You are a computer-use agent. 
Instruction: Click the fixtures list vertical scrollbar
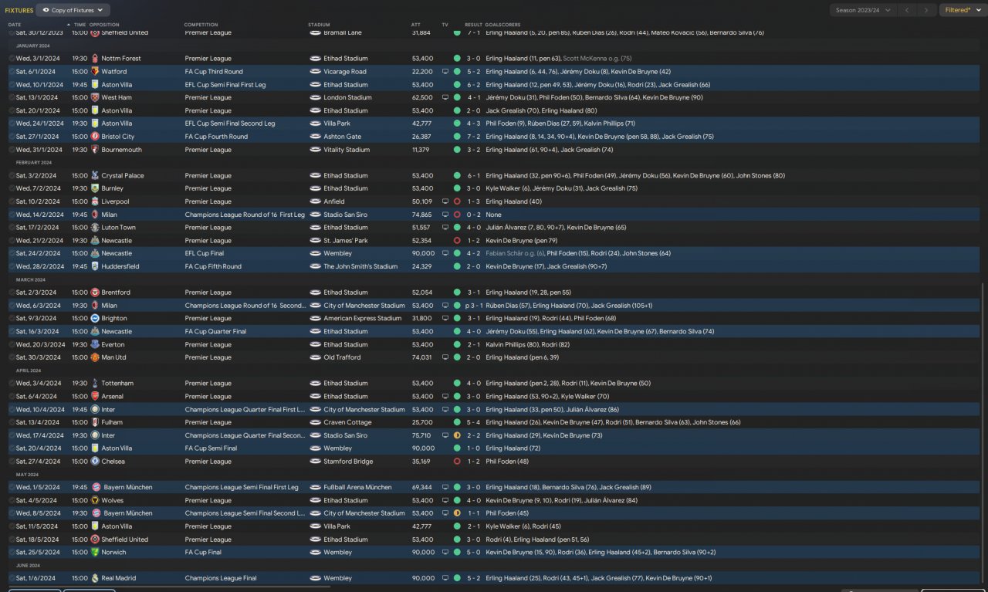coord(983,432)
